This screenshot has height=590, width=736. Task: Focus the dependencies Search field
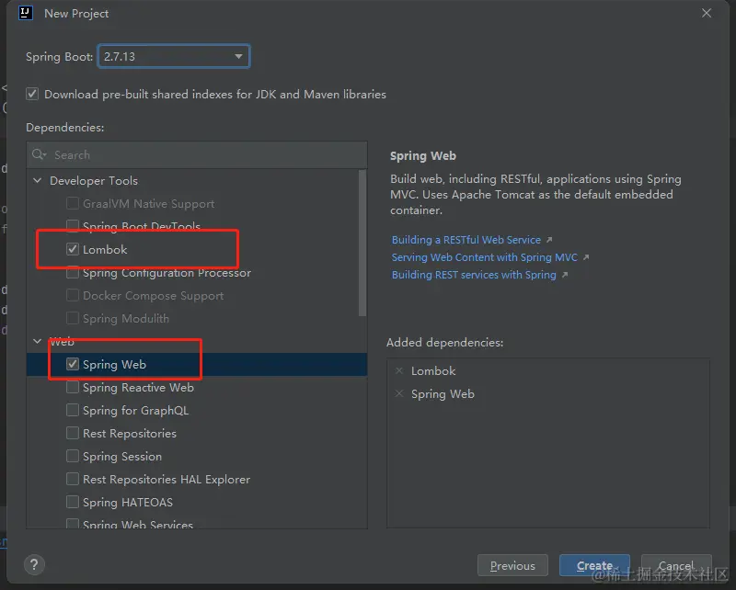(197, 154)
